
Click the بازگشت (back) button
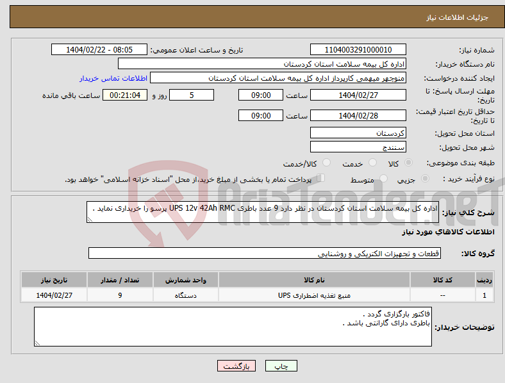click(236, 366)
